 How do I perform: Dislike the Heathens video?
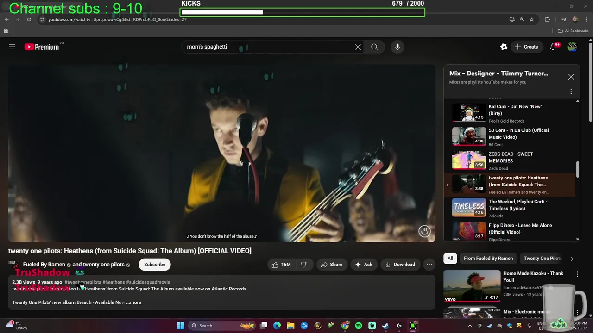304,265
